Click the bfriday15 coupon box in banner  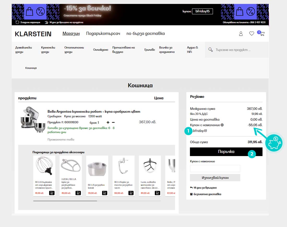202,11
